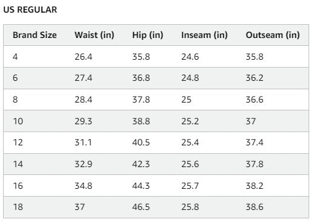The width and height of the screenshot is (311, 222).
Task: Select the Waist (in) column header
Action: click(x=94, y=35)
